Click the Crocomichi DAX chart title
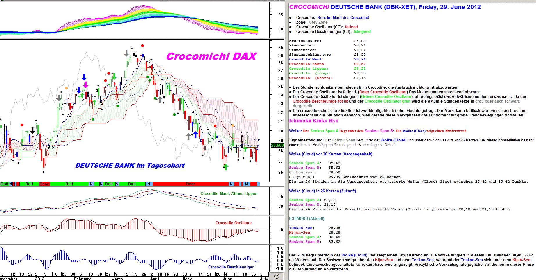 pyautogui.click(x=211, y=56)
